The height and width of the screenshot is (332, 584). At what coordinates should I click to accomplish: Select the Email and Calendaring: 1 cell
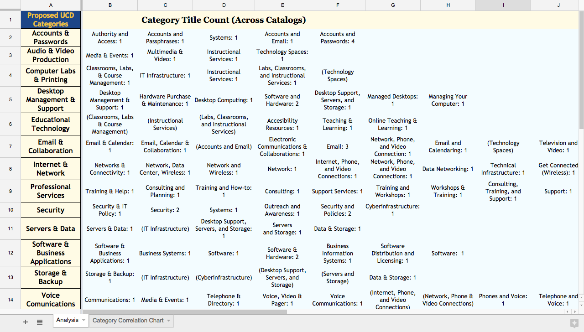point(448,146)
